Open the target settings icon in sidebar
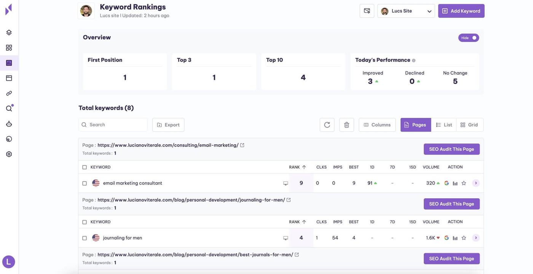This screenshot has height=274, width=533. [9, 155]
